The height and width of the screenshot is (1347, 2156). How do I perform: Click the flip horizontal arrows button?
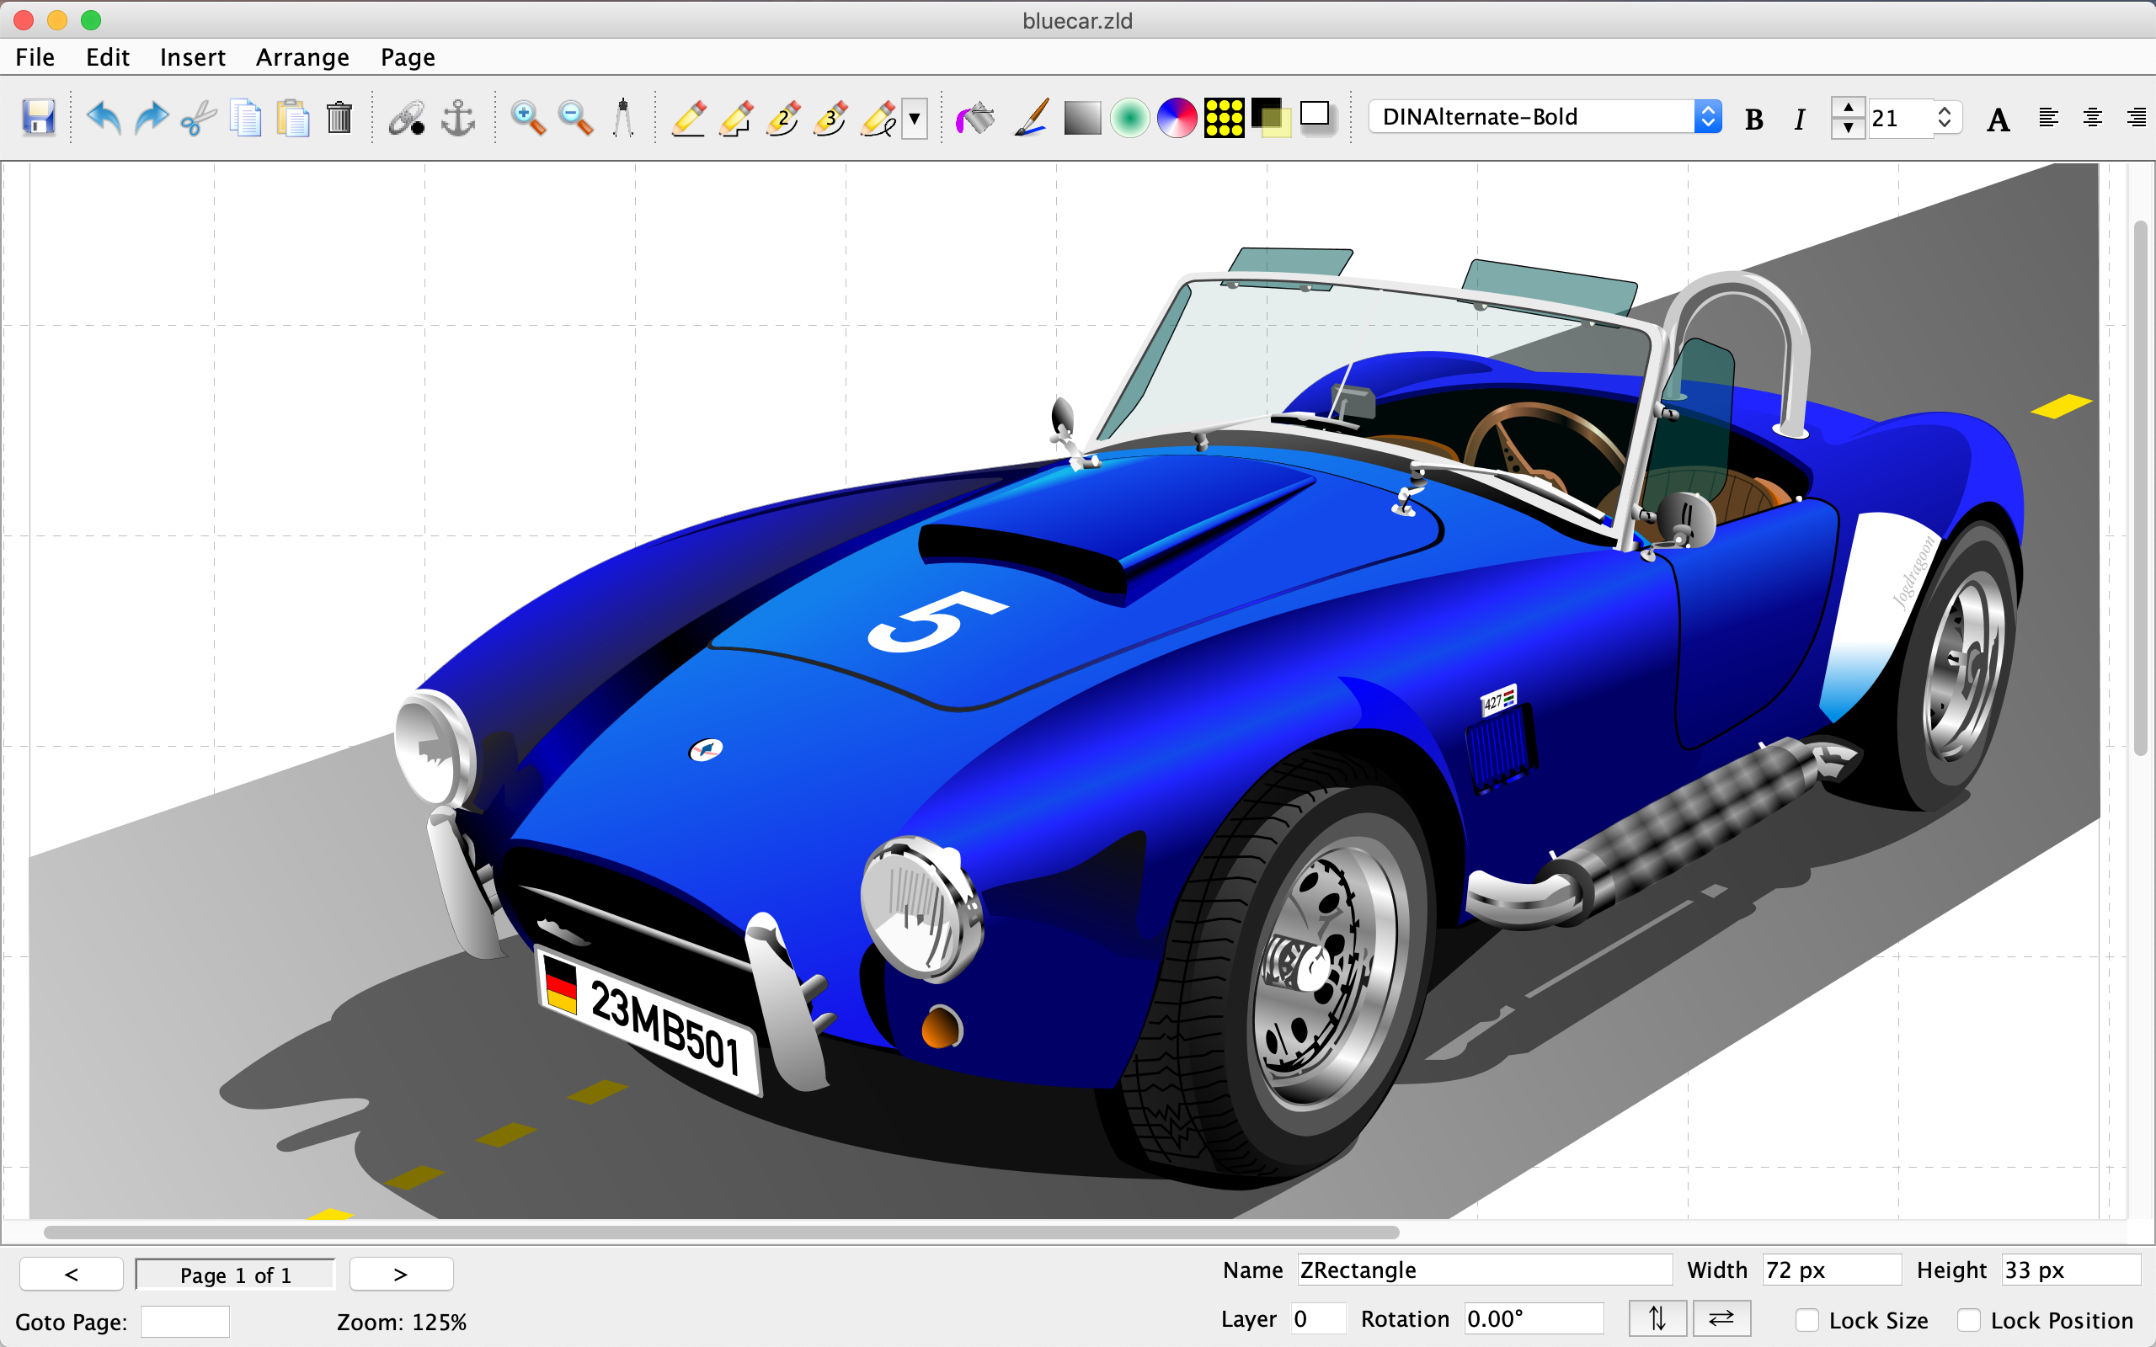(x=1721, y=1318)
